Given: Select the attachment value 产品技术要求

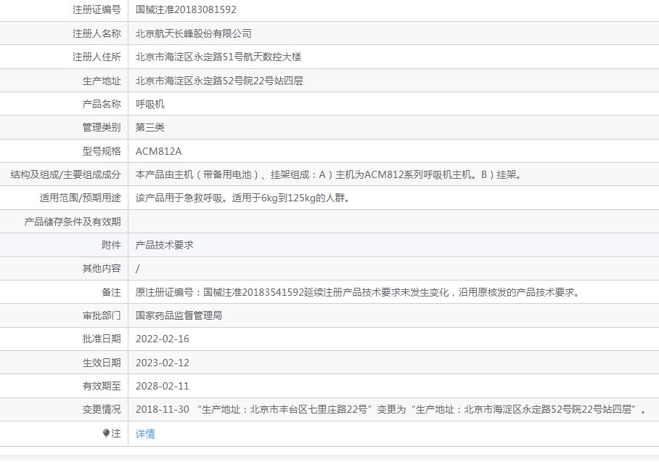Looking at the screenshot, I should coord(164,245).
